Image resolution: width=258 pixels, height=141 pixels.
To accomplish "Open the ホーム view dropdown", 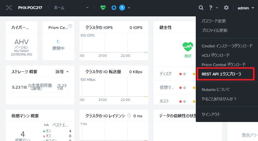I will tap(71, 8).
